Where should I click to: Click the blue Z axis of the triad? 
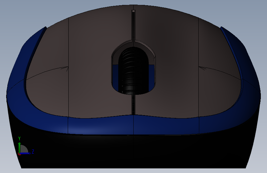click(26, 153)
